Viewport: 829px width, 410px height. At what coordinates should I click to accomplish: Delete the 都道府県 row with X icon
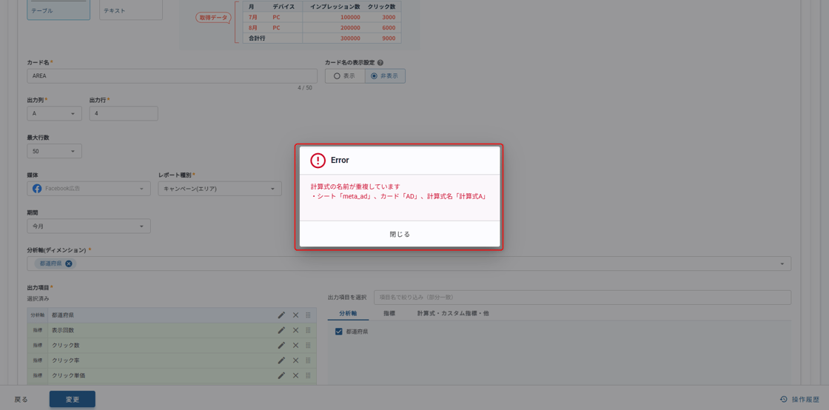click(x=295, y=315)
